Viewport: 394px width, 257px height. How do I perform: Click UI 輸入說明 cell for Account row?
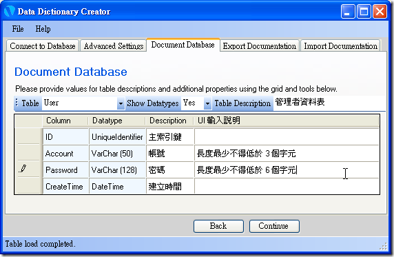point(287,154)
